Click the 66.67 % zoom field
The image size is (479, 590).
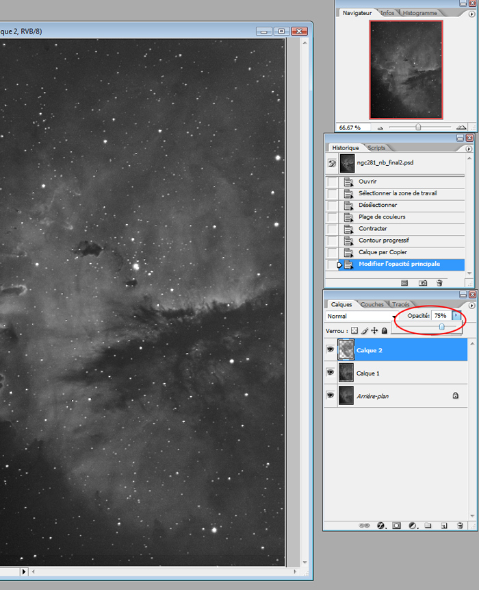click(x=352, y=128)
